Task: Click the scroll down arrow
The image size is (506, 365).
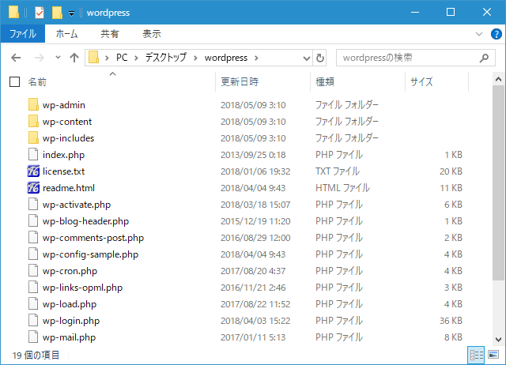Action: [x=498, y=339]
